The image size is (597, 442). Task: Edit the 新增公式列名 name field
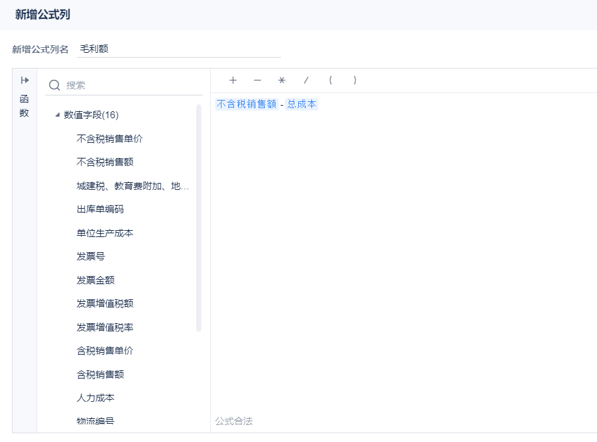179,49
